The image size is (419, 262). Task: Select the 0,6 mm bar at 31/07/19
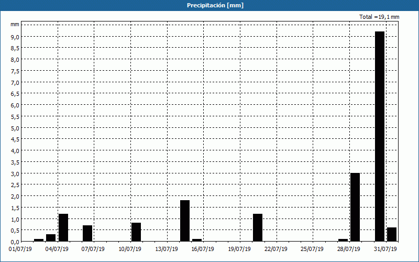tap(392, 234)
